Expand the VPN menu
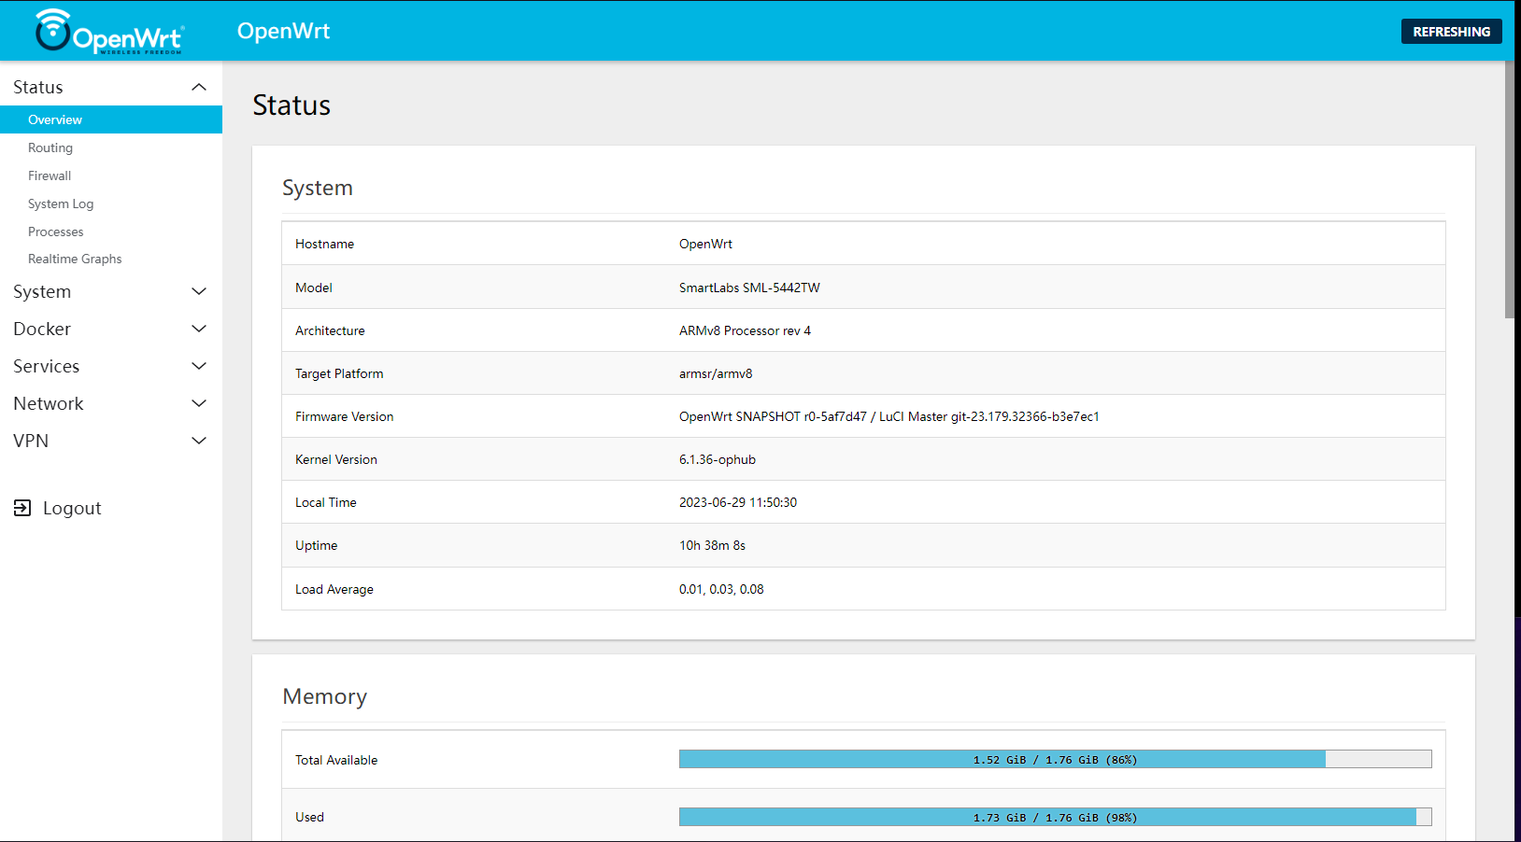The width and height of the screenshot is (1521, 842). pyautogui.click(x=199, y=440)
